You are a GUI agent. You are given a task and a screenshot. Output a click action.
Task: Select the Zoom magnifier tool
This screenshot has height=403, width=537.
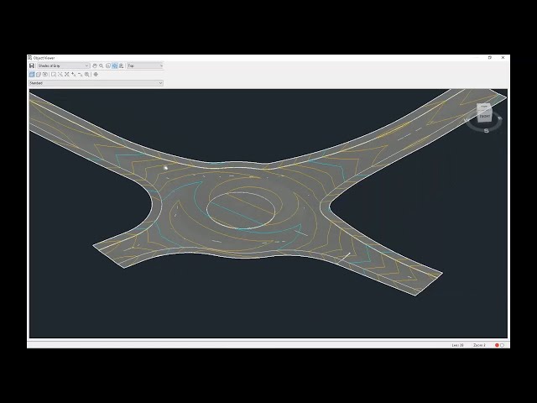point(101,65)
